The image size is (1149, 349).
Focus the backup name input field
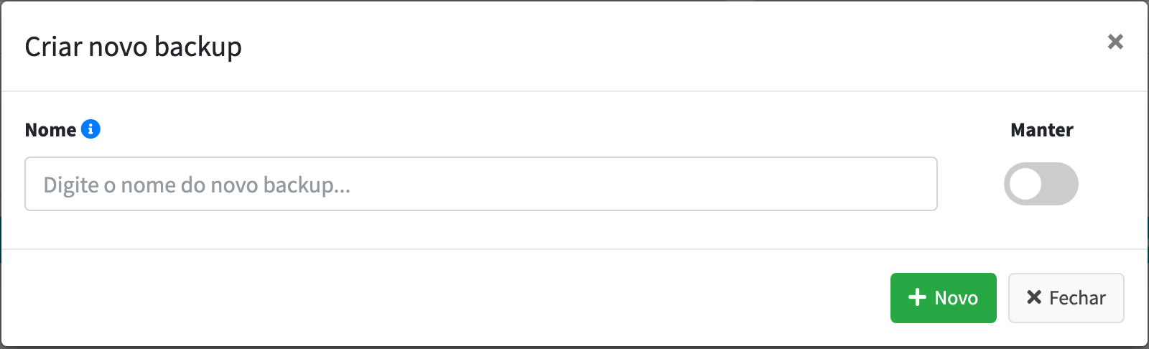(481, 184)
